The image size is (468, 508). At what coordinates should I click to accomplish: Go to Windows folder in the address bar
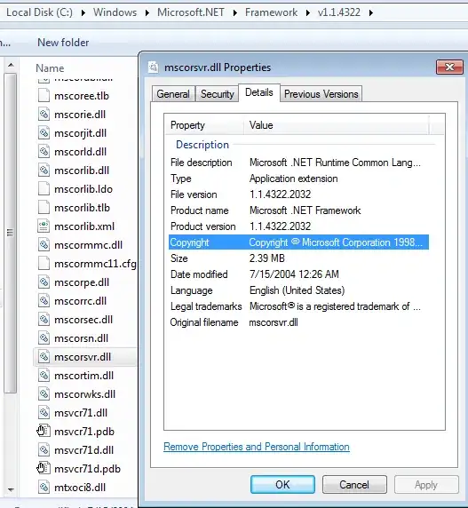click(115, 12)
